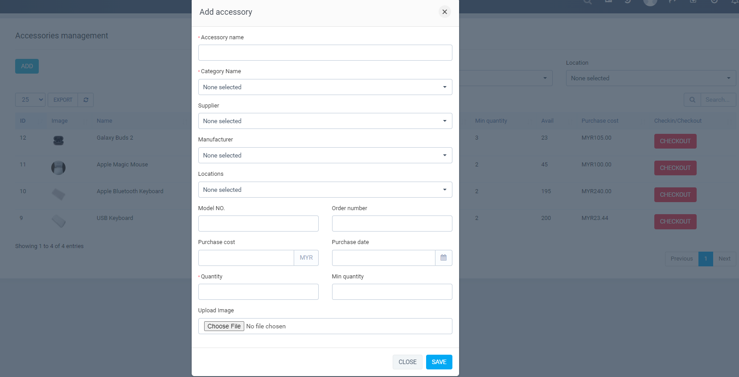The width and height of the screenshot is (739, 377).
Task: Close the Add accessory dialog with X
Action: pyautogui.click(x=444, y=12)
